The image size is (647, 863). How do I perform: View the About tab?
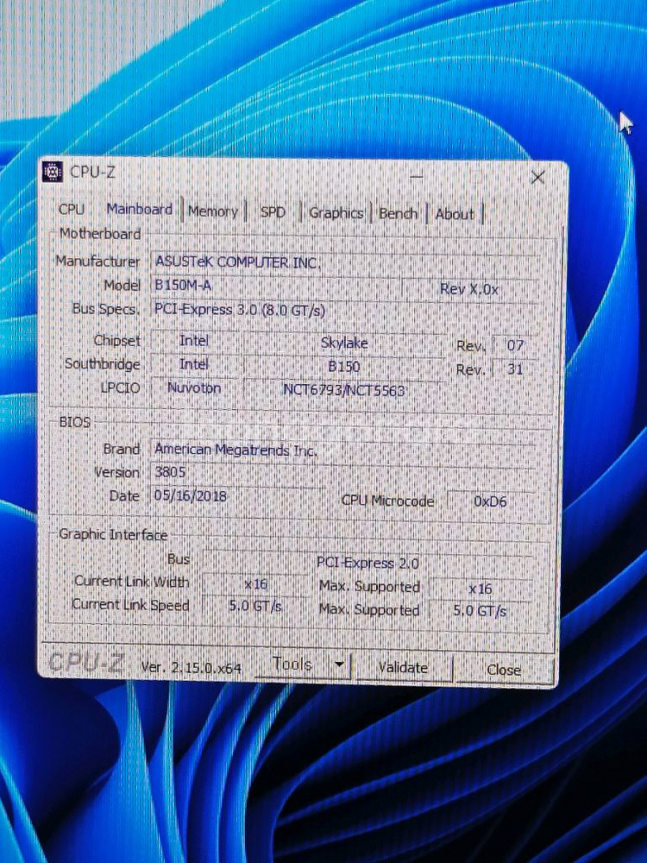coord(455,215)
